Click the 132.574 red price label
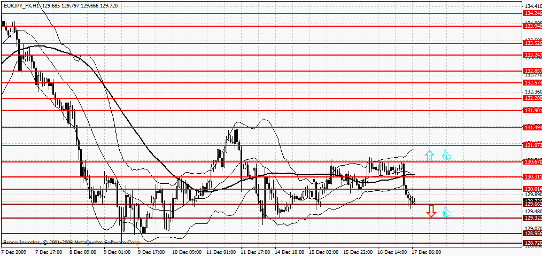 point(533,83)
